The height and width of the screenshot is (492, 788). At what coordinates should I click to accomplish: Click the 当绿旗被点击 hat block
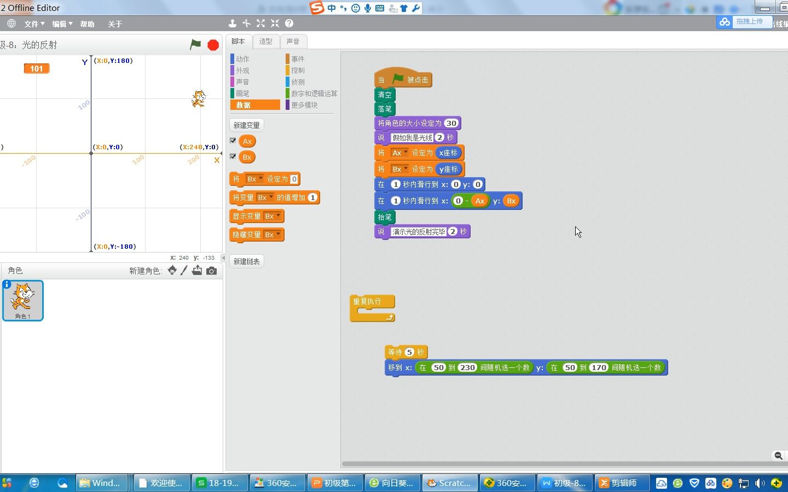click(403, 78)
